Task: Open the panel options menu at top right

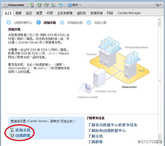Action: click(x=158, y=5)
